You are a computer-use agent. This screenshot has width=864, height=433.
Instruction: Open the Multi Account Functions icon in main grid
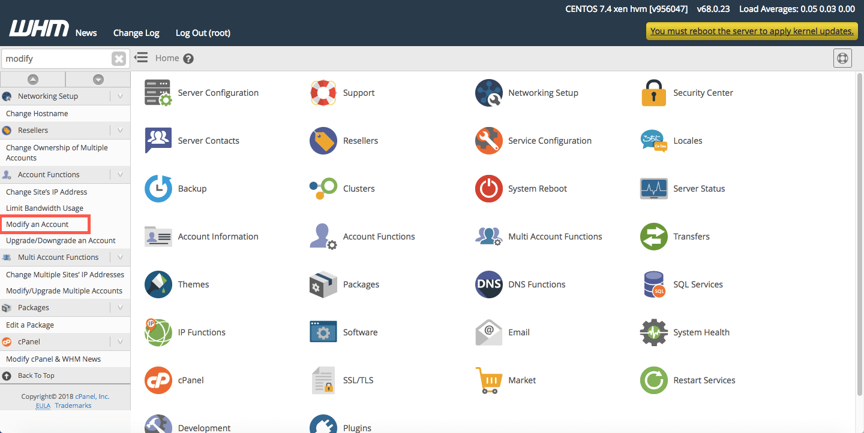[x=489, y=237]
